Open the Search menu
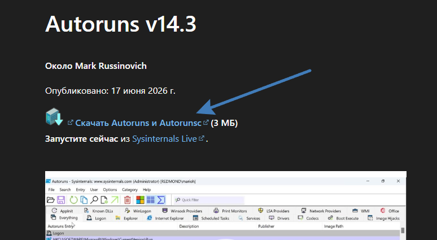The image size is (437, 240). pos(65,190)
